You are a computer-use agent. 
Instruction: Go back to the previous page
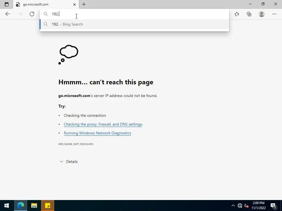(7, 14)
